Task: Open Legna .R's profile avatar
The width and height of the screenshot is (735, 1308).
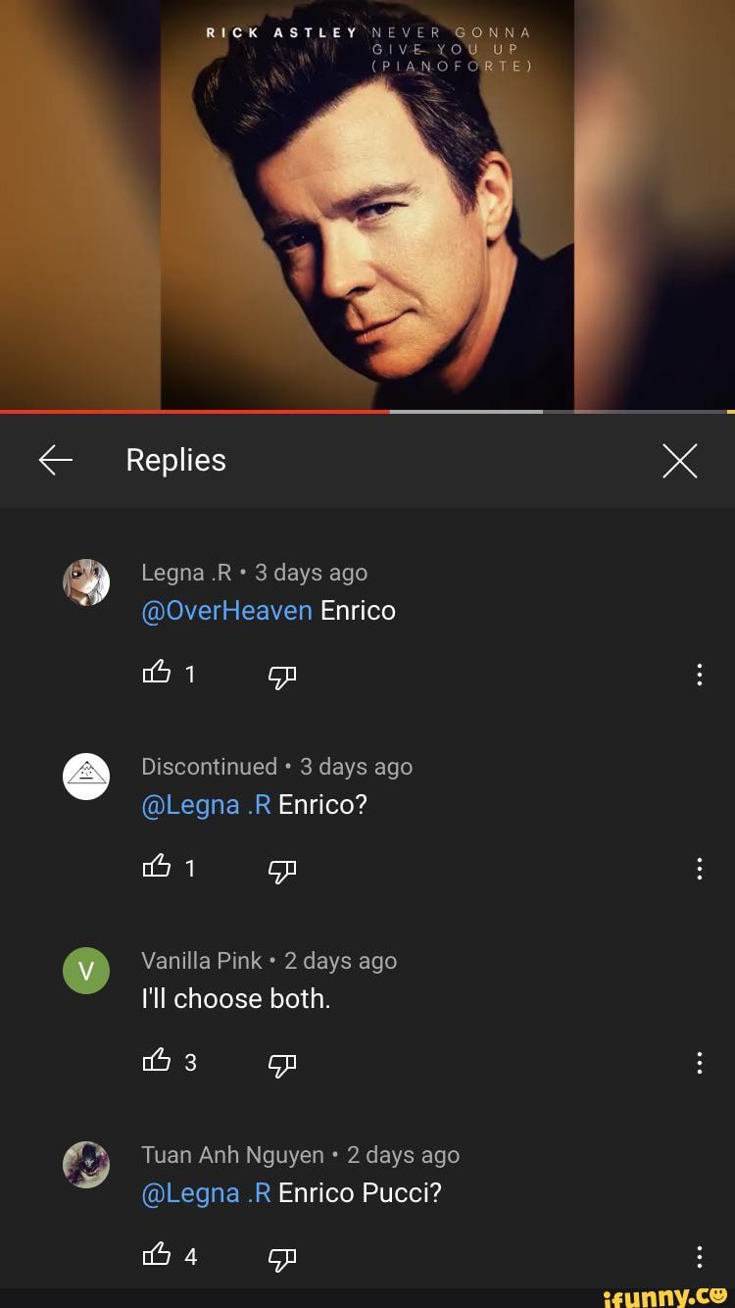Action: click(x=86, y=582)
